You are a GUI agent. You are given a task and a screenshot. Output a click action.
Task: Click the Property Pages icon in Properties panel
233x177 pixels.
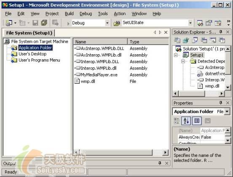[x=208, y=121]
